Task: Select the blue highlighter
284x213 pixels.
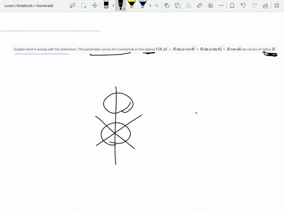Action: [x=143, y=4]
